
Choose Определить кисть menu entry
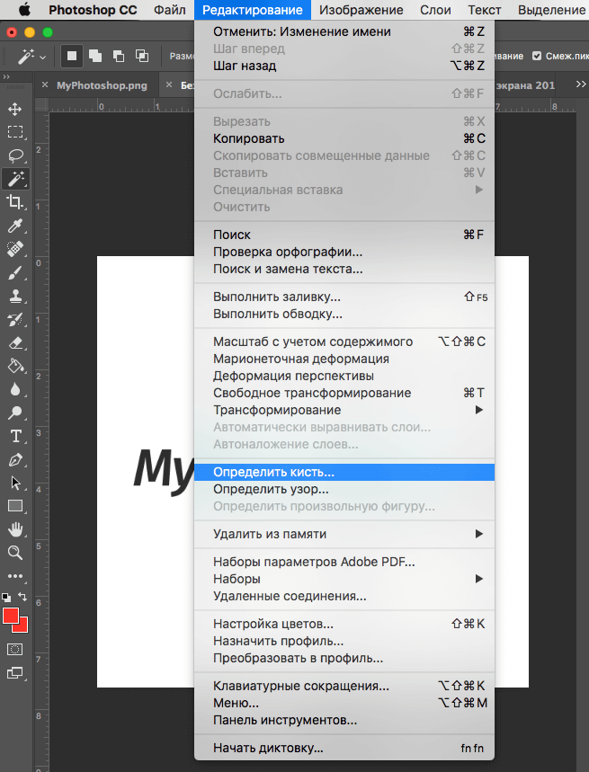[344, 472]
